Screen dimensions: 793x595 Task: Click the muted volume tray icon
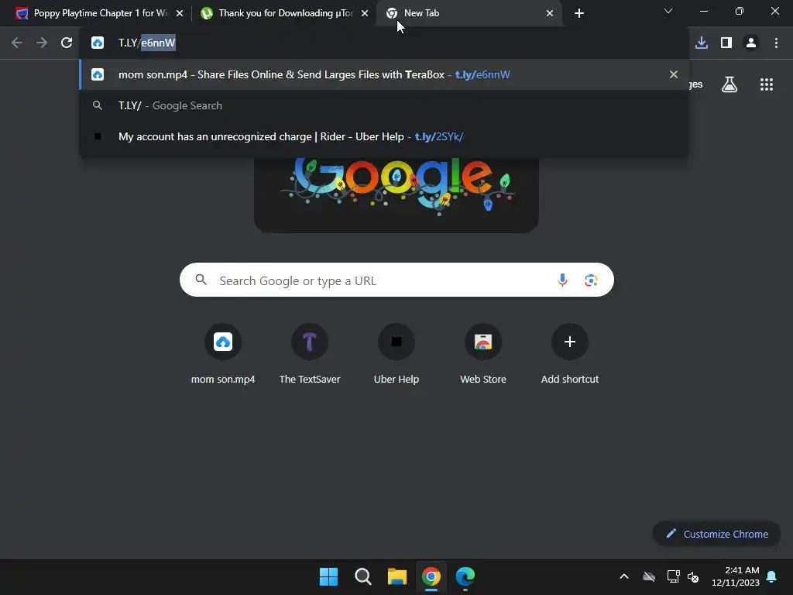pos(693,576)
